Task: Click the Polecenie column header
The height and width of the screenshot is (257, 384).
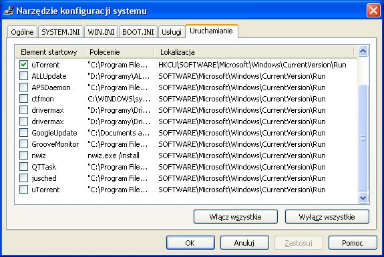Action: [x=119, y=52]
